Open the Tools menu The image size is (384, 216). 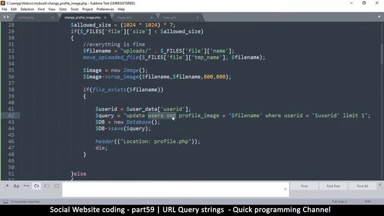point(74,10)
